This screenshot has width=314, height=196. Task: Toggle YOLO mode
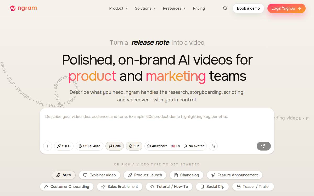point(64,146)
